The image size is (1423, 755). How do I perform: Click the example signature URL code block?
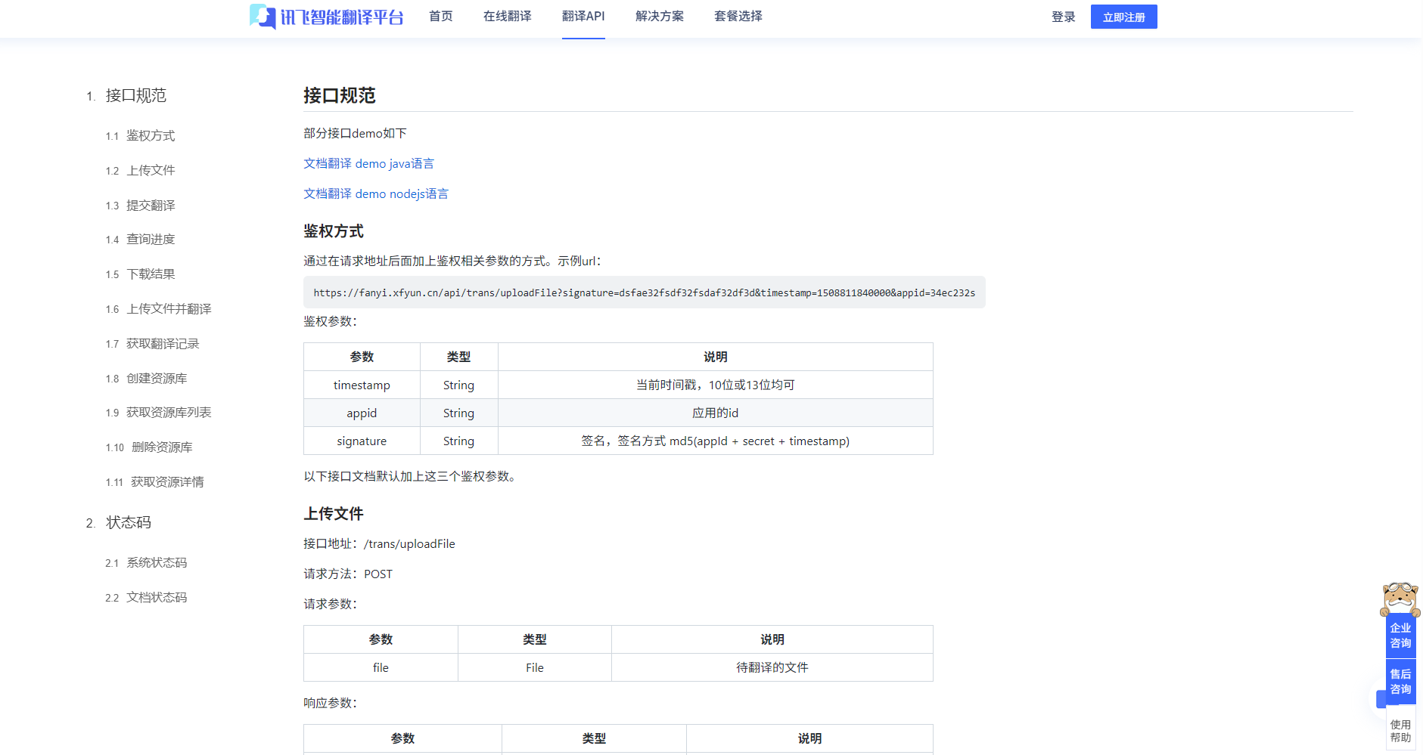[644, 292]
